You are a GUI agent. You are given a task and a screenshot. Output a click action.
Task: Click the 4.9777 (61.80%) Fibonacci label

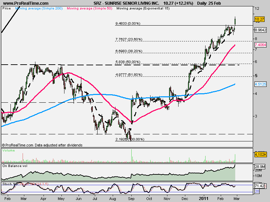tap(129, 74)
